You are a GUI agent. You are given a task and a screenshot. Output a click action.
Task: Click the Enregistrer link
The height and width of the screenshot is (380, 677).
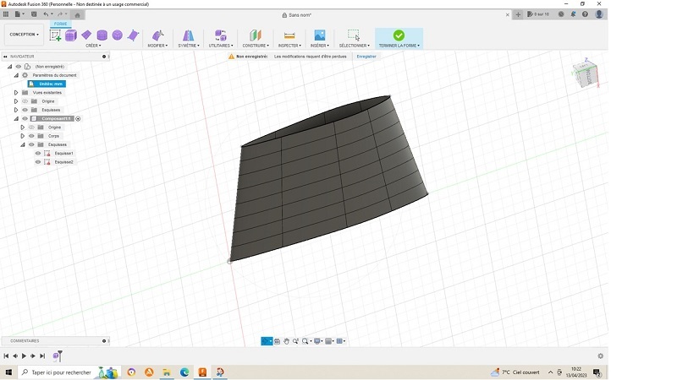(366, 57)
